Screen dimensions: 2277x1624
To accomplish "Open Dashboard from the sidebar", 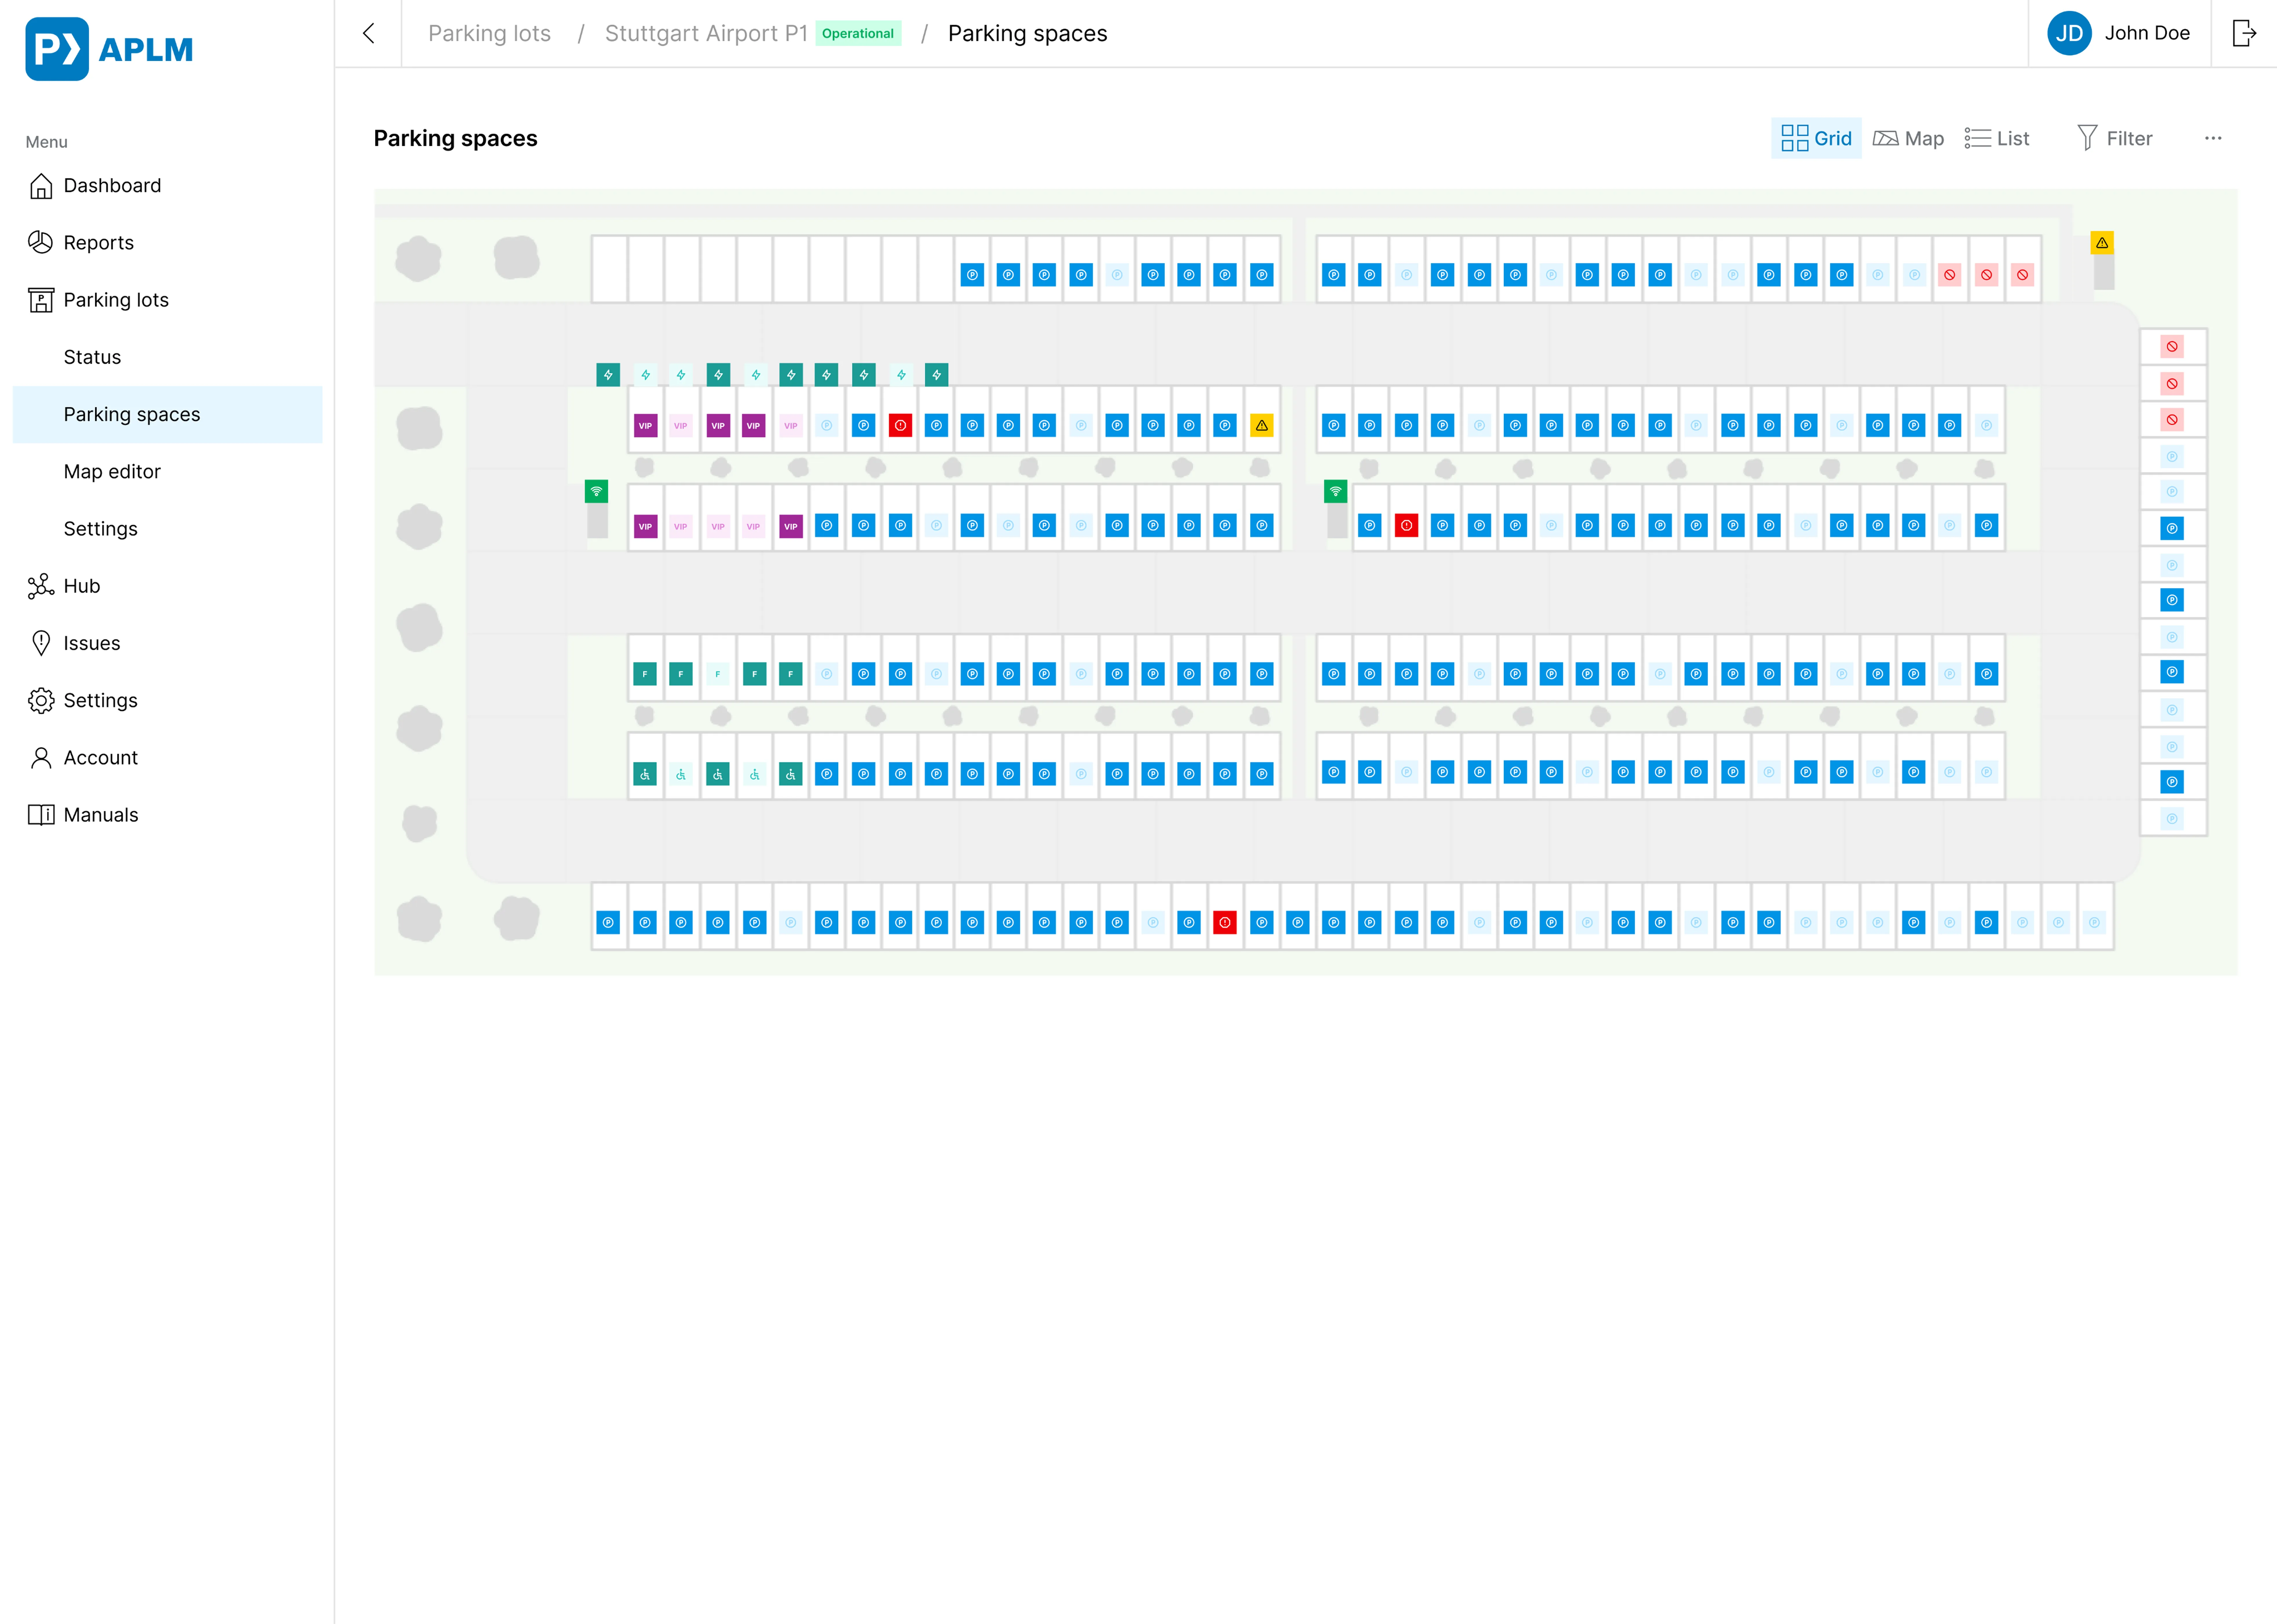I will point(112,185).
